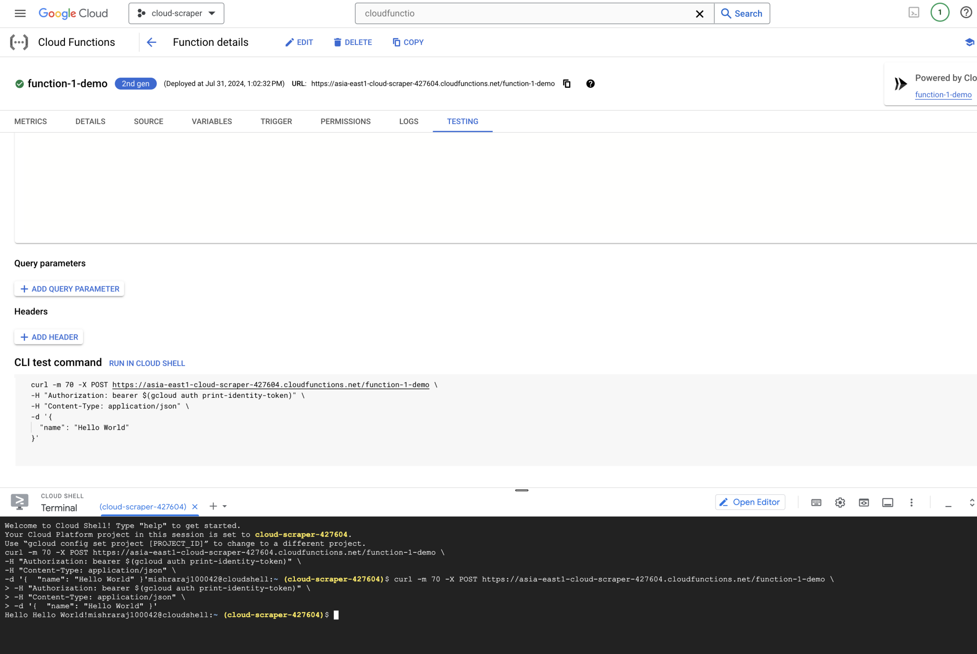
Task: Toggle Cloud Shell session window layout
Action: pyautogui.click(x=888, y=502)
